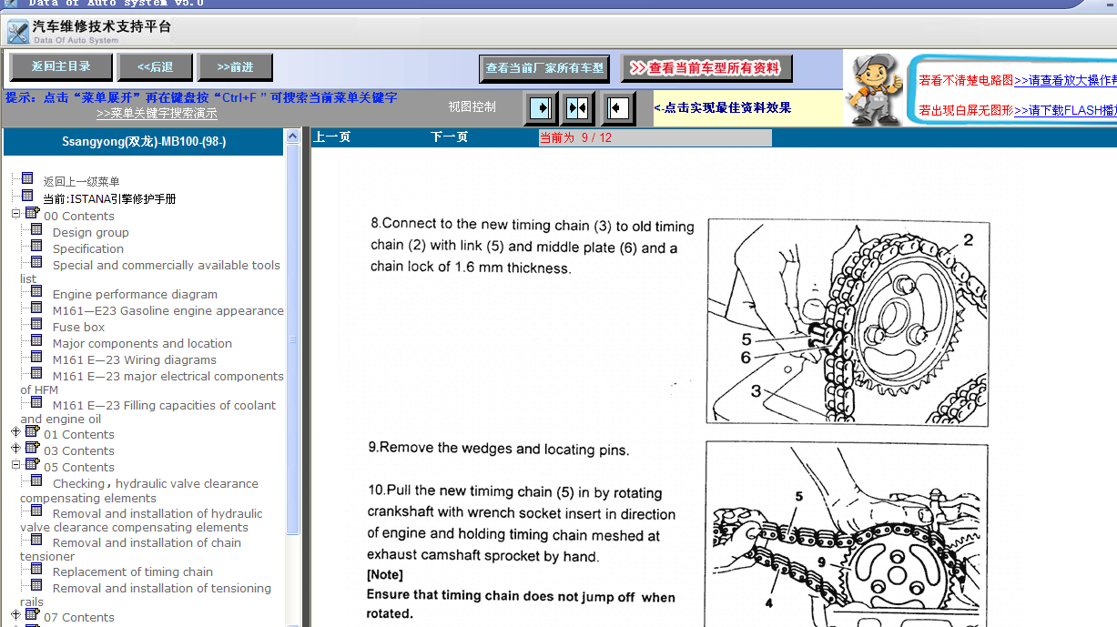Click document icon beside Major components and location
The width and height of the screenshot is (1117, 627).
(x=36, y=341)
